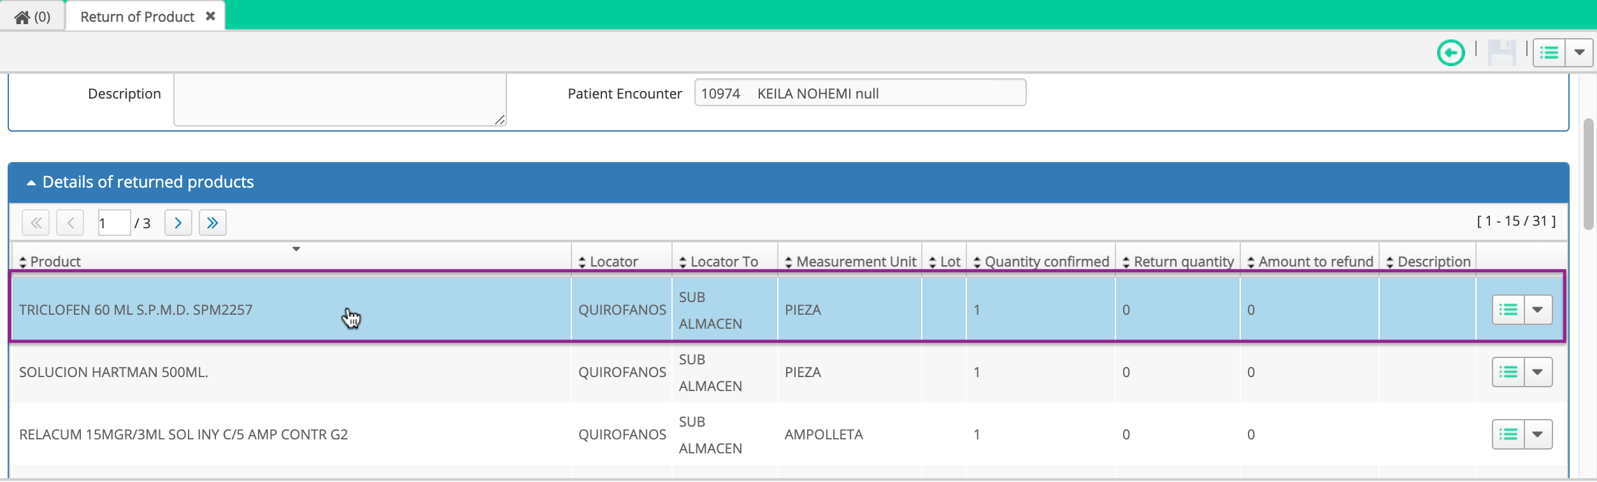Jump to last page with double-arrow icon
Viewport: 1597px width, 482px height.
click(x=213, y=223)
